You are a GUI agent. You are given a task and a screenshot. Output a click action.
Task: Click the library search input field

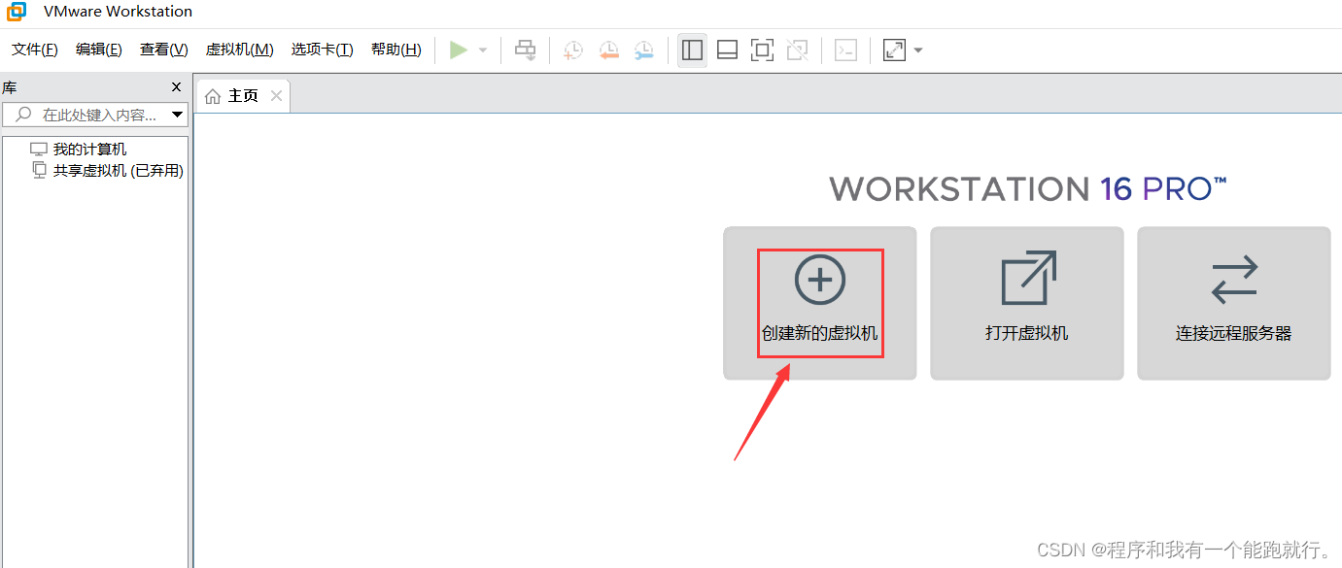(94, 115)
